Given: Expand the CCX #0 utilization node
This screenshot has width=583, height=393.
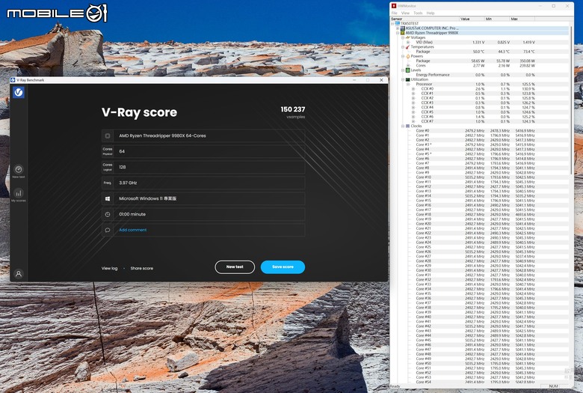Looking at the screenshot, I should coord(413,88).
